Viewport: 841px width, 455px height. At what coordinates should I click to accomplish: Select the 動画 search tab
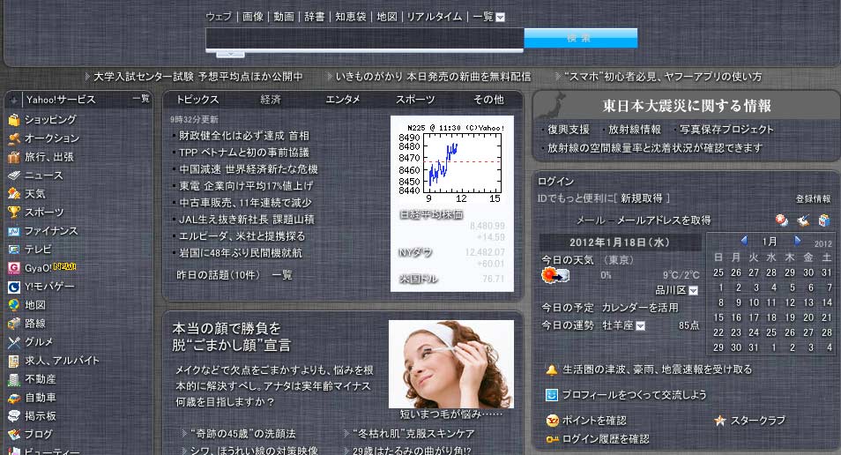284,17
